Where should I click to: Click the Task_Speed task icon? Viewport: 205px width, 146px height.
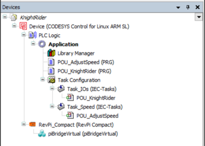61,107
